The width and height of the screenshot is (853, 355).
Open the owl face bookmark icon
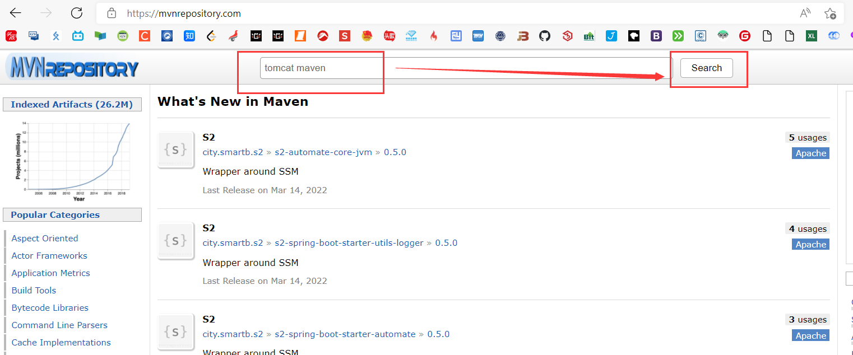(x=722, y=36)
